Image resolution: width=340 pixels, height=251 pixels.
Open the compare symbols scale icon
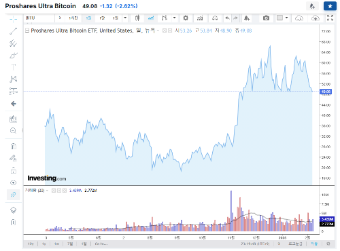(x=215, y=18)
